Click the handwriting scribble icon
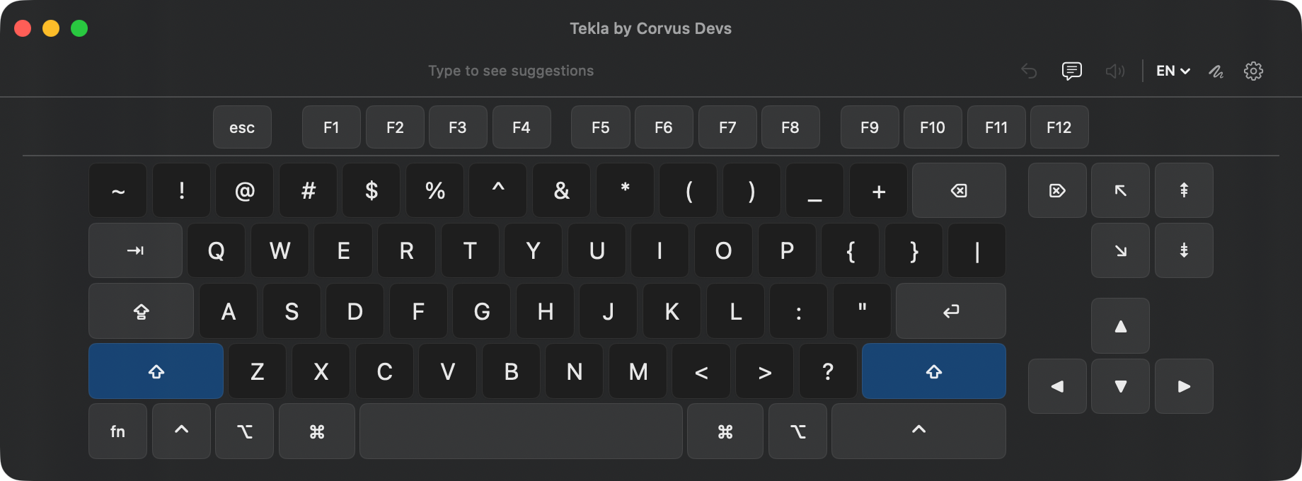Screen dimensions: 1302x481 (x=1216, y=71)
